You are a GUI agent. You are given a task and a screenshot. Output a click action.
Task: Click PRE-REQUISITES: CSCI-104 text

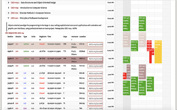coord(15,33)
